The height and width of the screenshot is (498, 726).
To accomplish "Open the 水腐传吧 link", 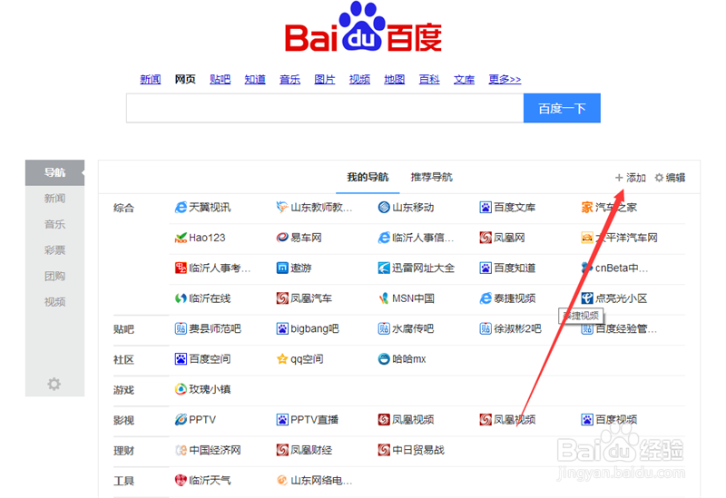I will [x=413, y=328].
